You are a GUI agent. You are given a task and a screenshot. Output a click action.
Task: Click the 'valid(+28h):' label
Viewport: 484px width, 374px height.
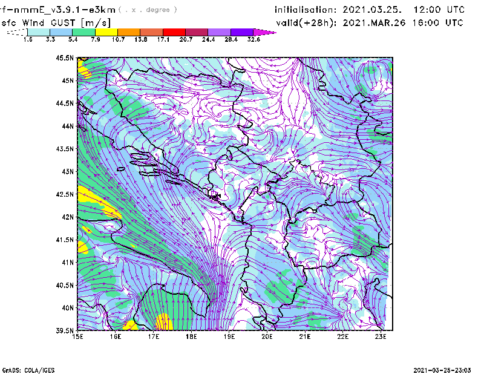coord(307,23)
